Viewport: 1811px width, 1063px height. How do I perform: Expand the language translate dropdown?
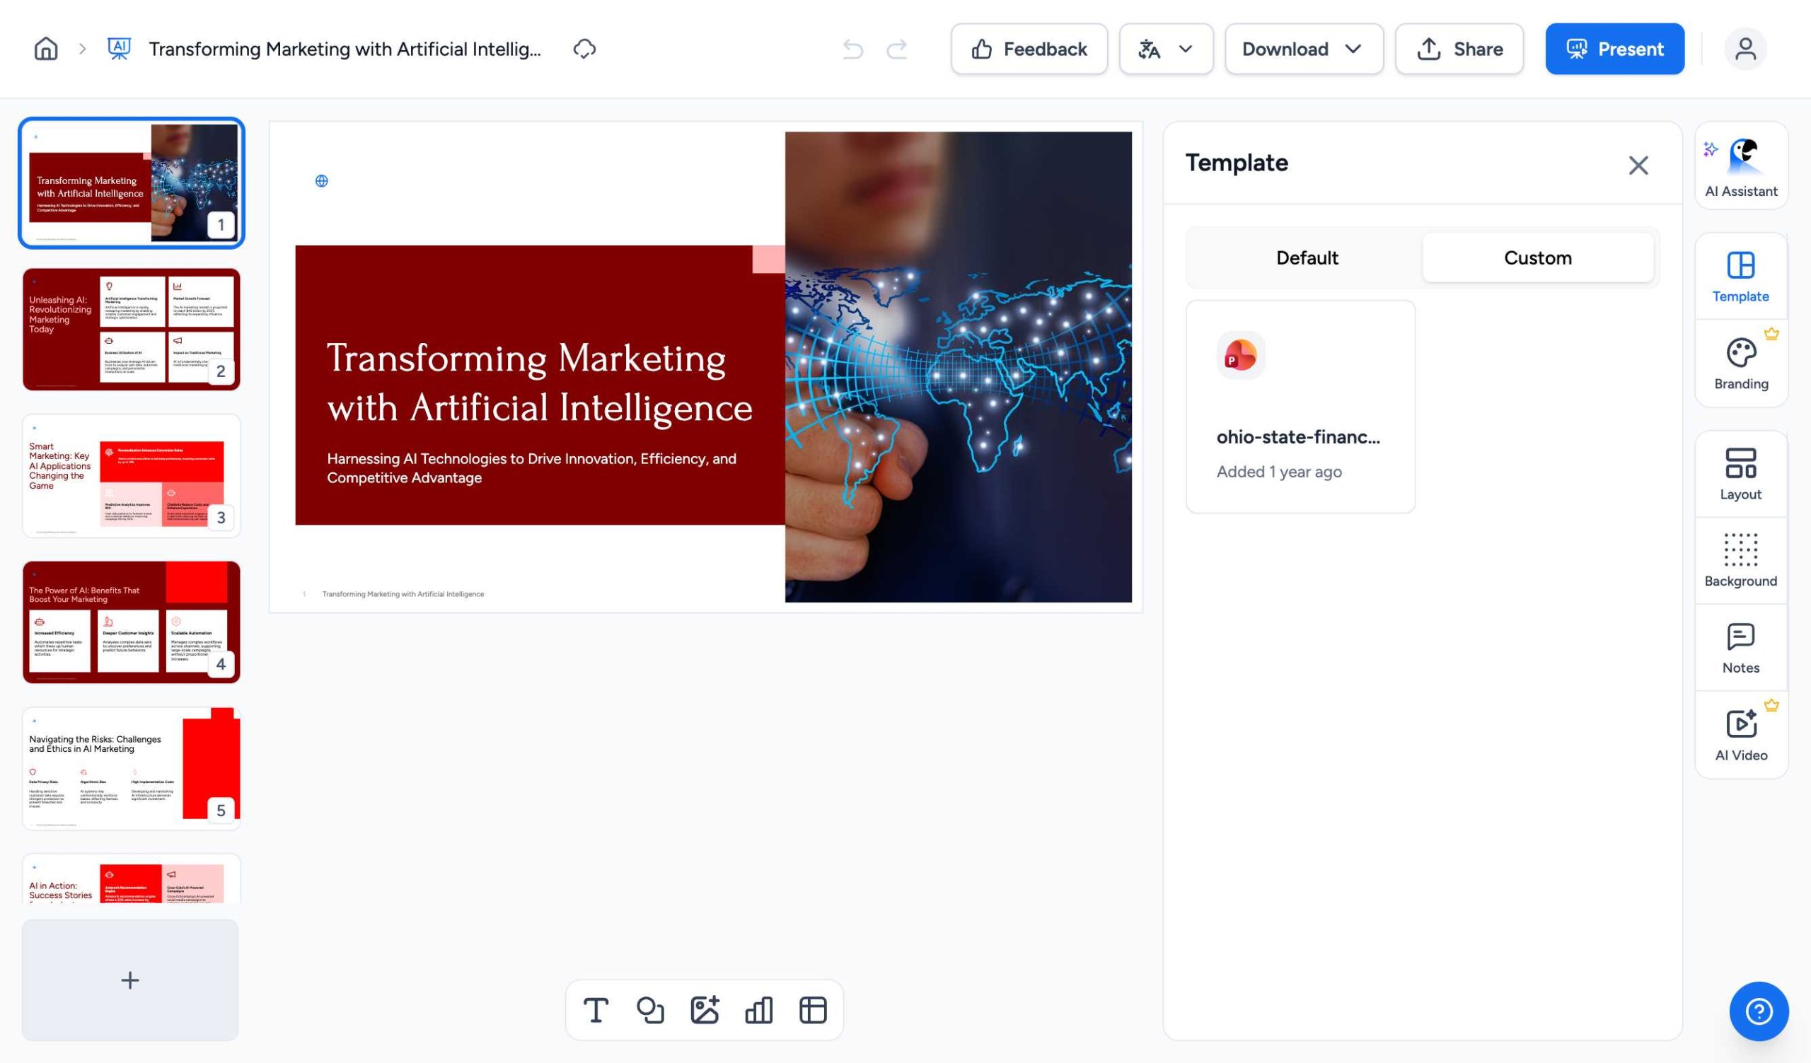coord(1165,49)
